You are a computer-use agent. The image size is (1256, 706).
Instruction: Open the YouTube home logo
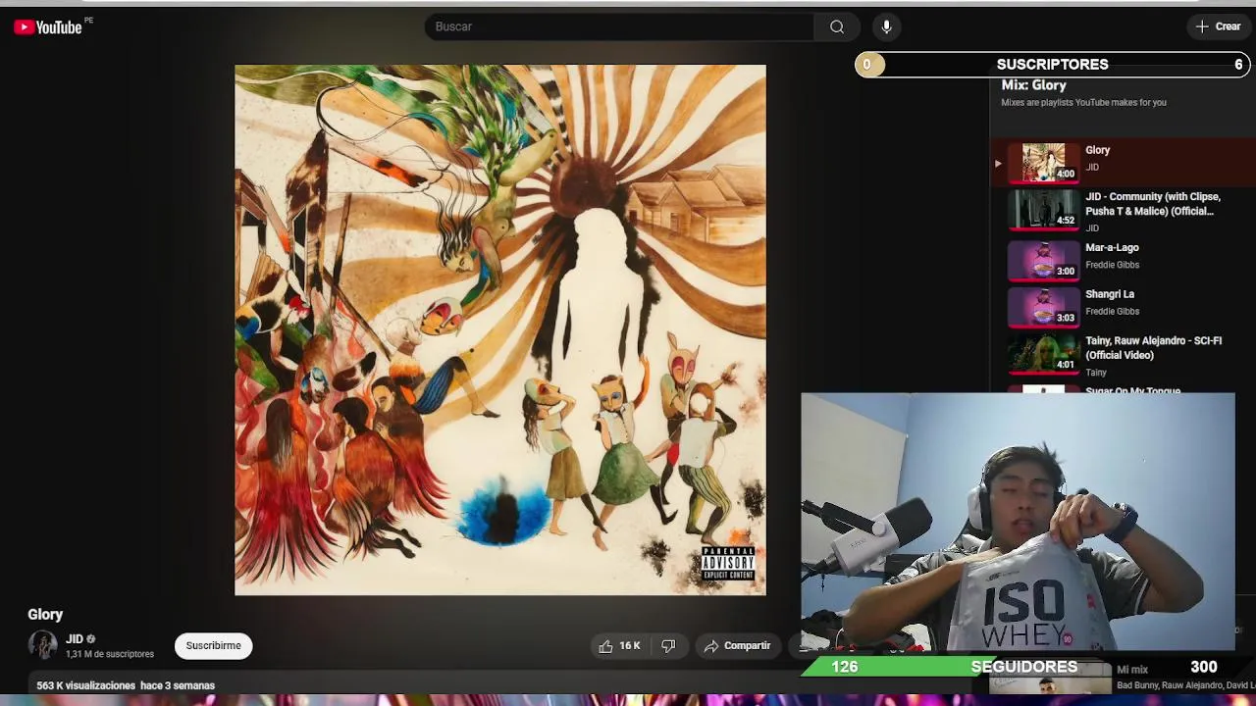click(48, 27)
